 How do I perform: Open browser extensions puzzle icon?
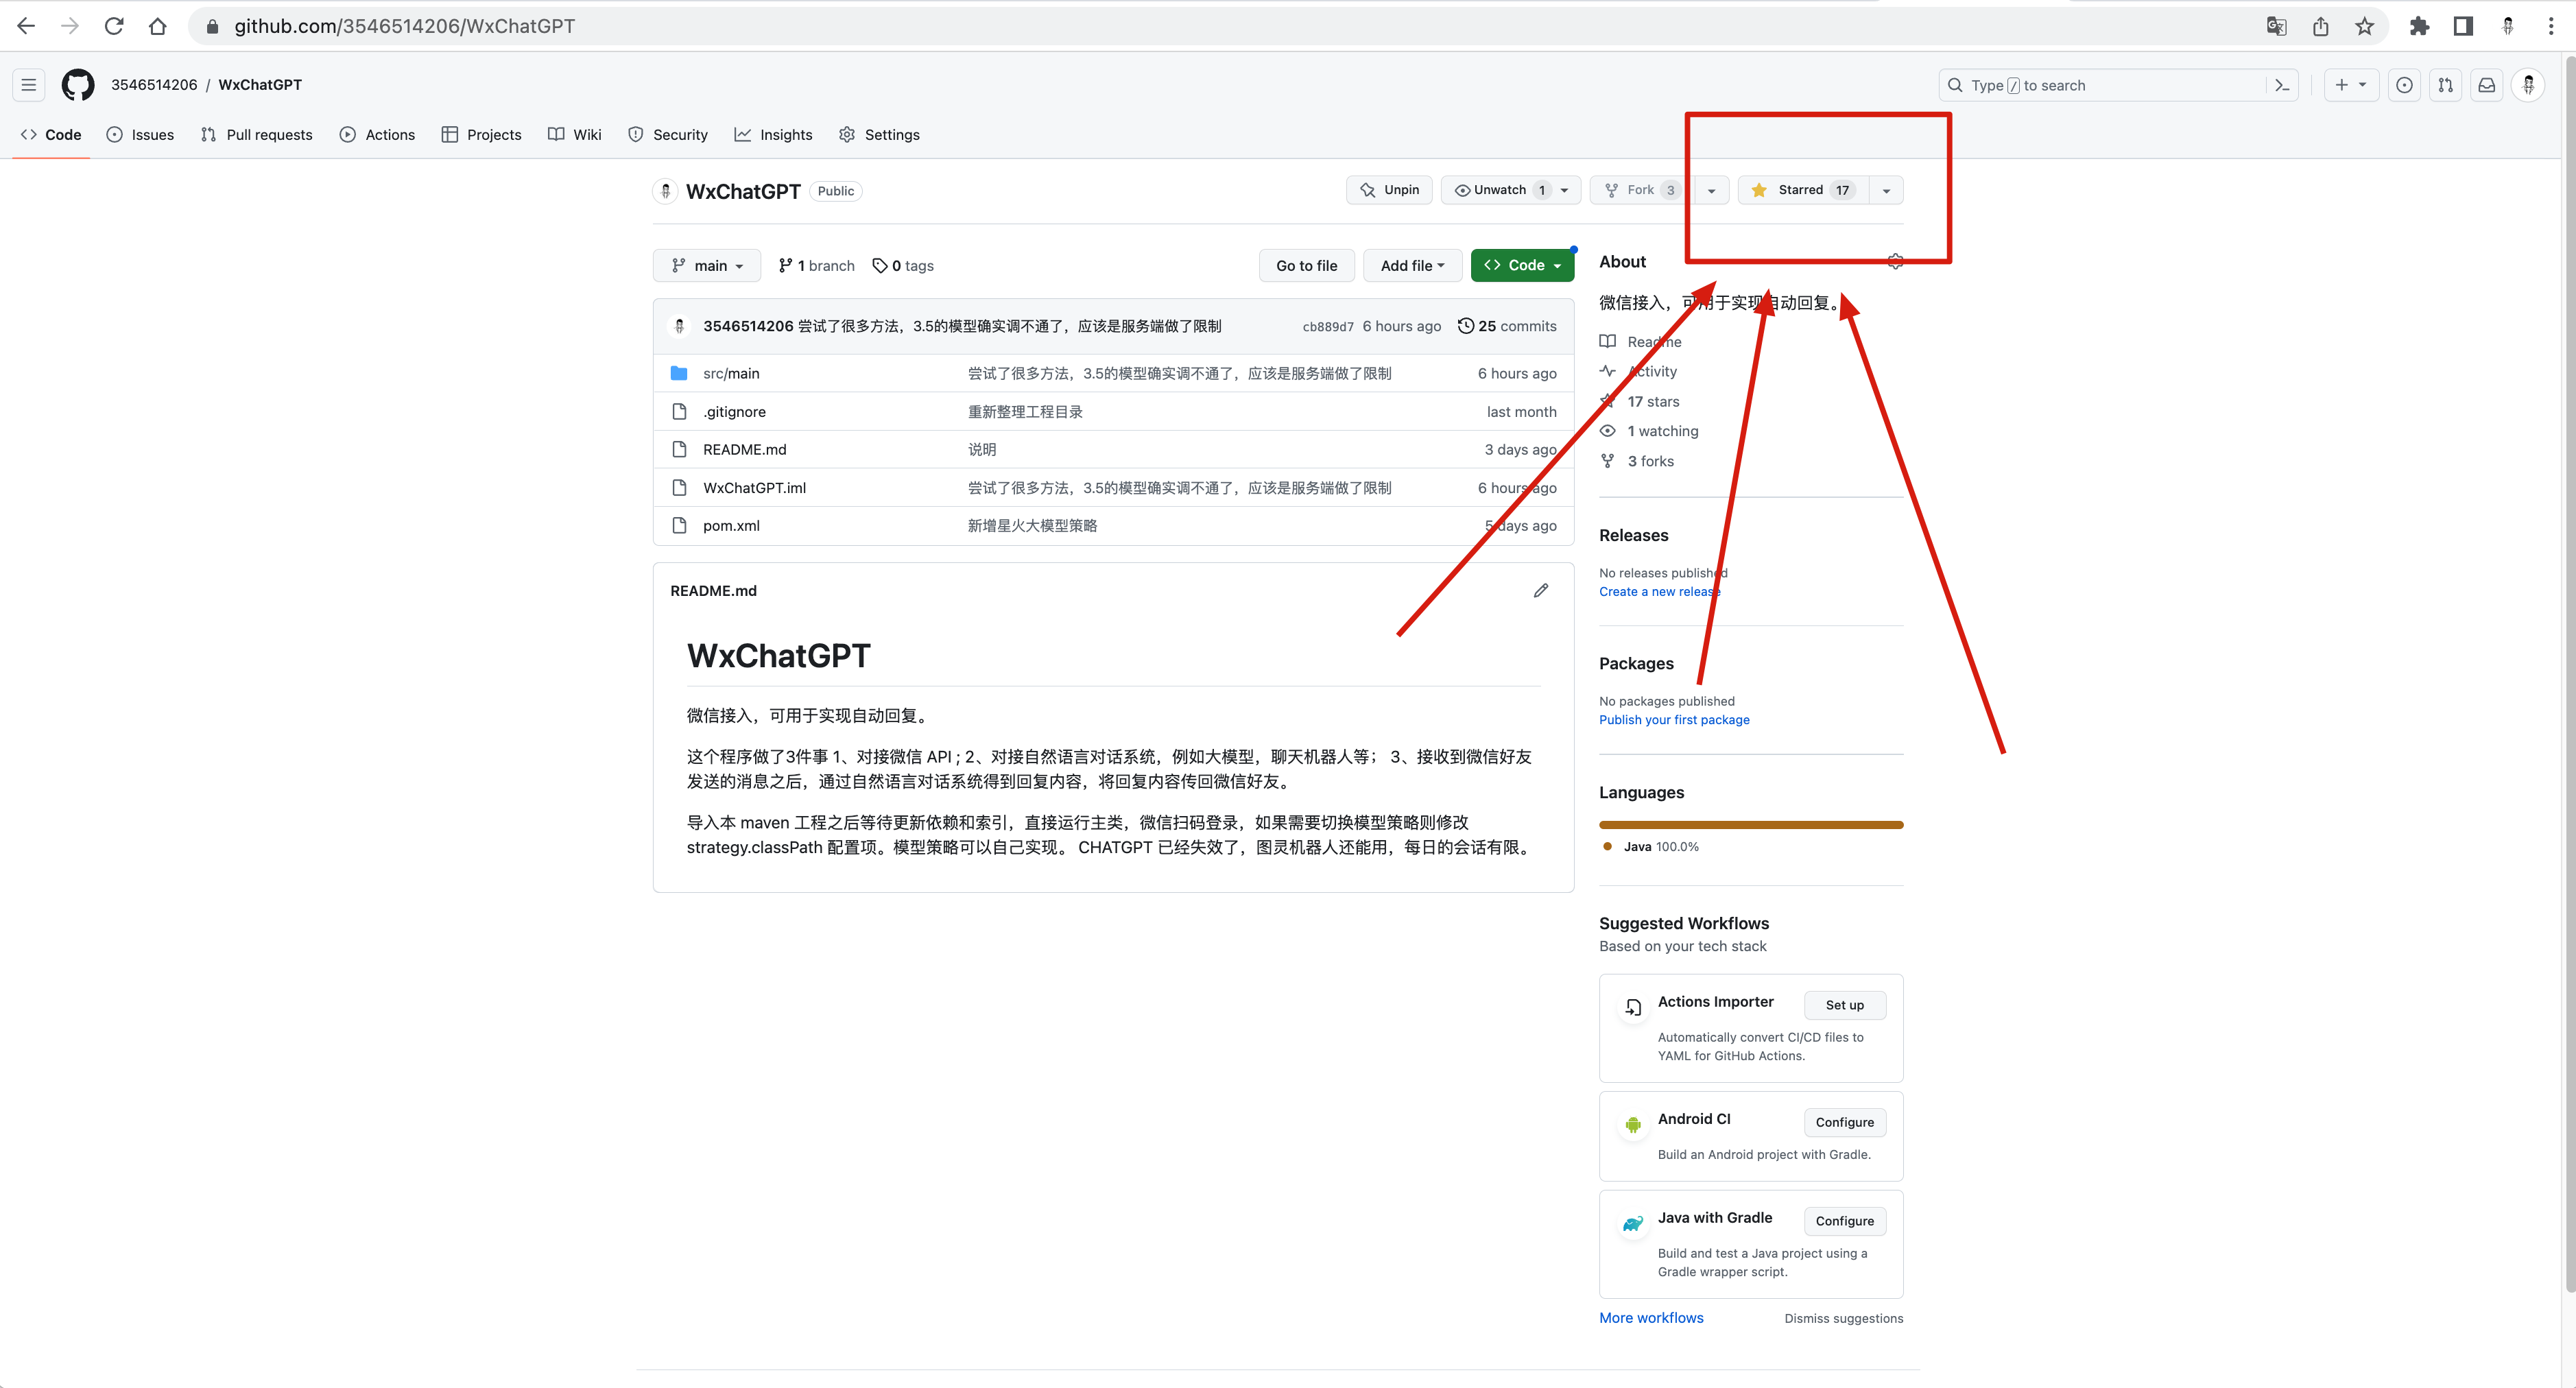pyautogui.click(x=2419, y=26)
